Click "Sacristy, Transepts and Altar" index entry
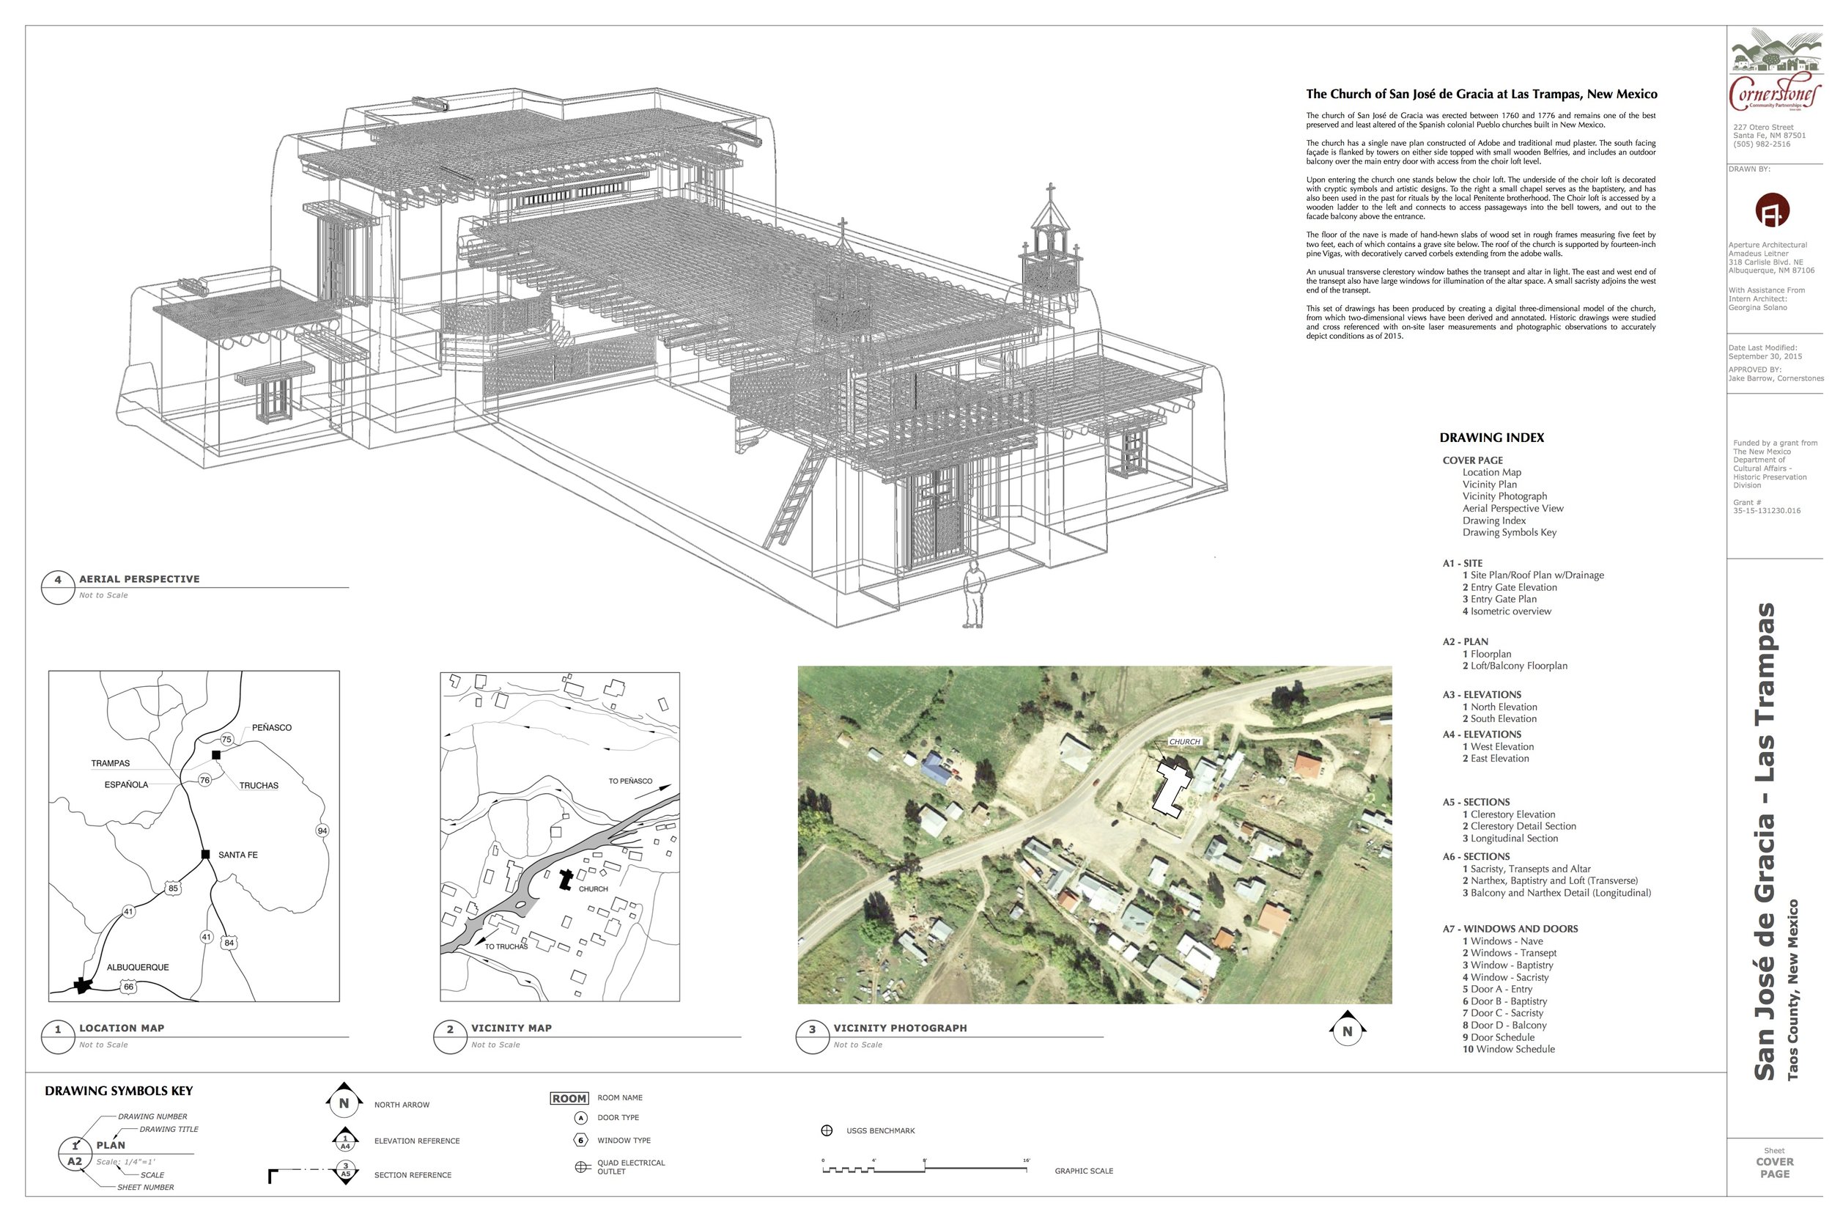The width and height of the screenshot is (1832, 1222). pyautogui.click(x=1526, y=869)
